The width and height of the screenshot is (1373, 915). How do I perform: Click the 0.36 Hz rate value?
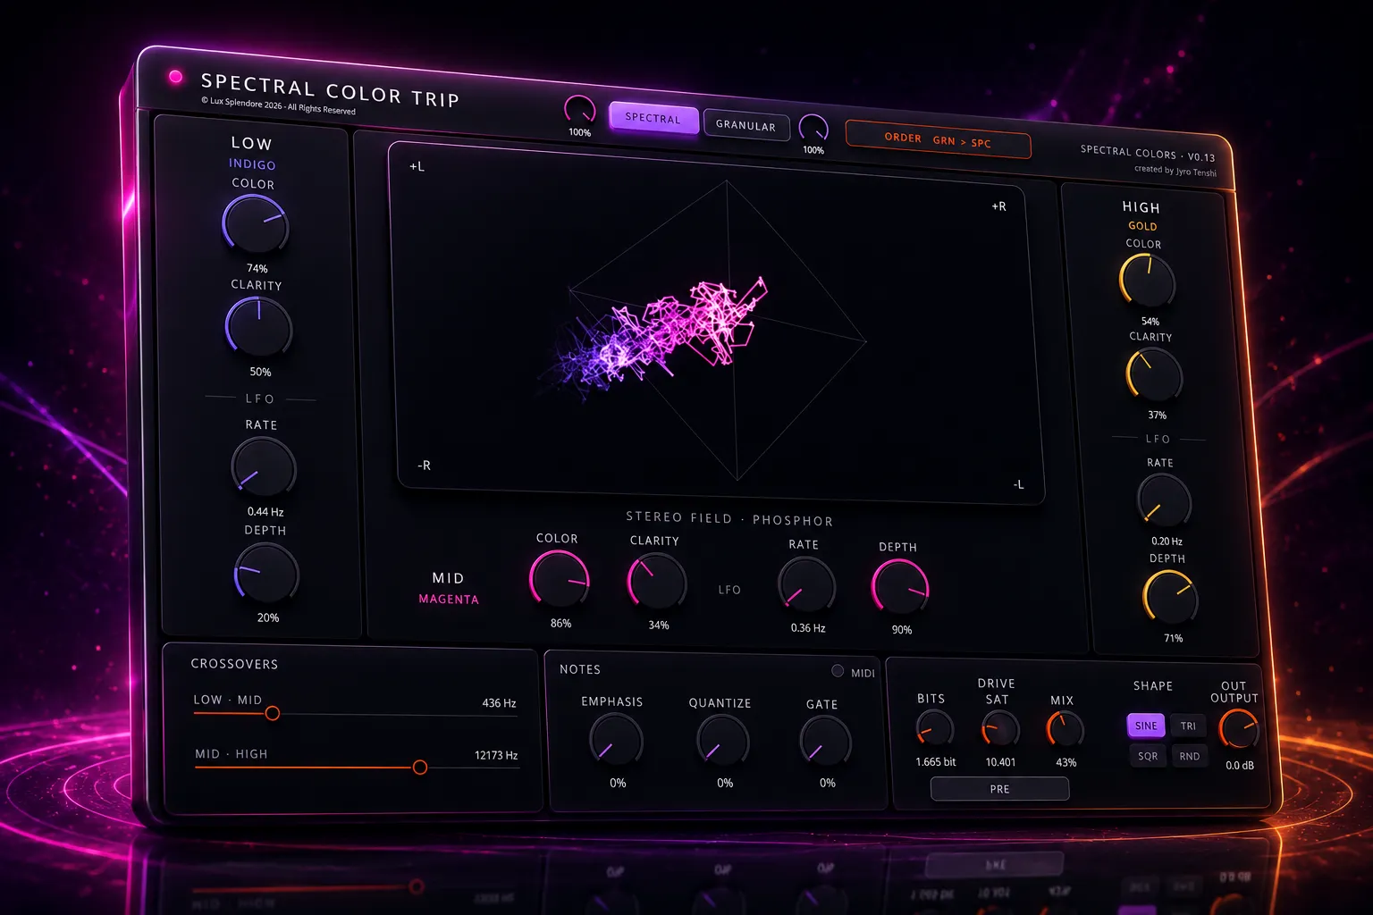click(x=808, y=627)
